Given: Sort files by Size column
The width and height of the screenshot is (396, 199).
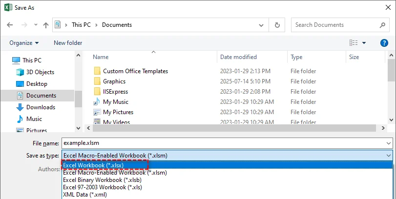Looking at the screenshot, I should pyautogui.click(x=354, y=57).
